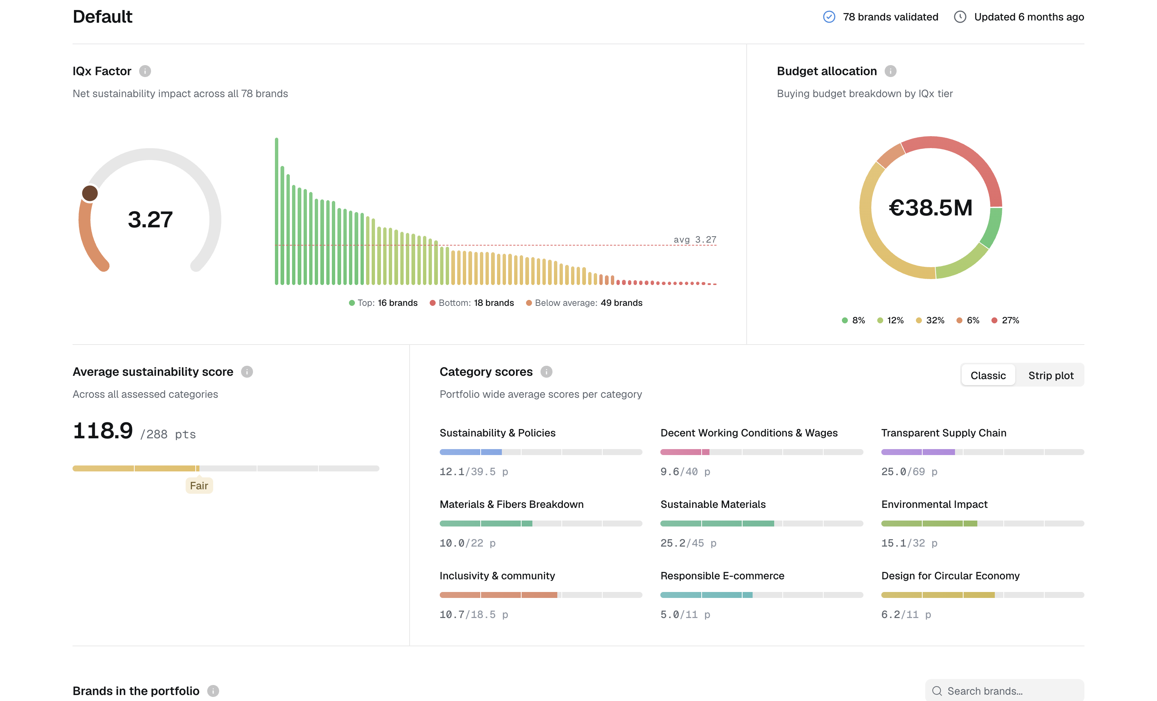1157x701 pixels.
Task: Click the Decent Working Conditions & Wages bar
Action: [762, 452]
